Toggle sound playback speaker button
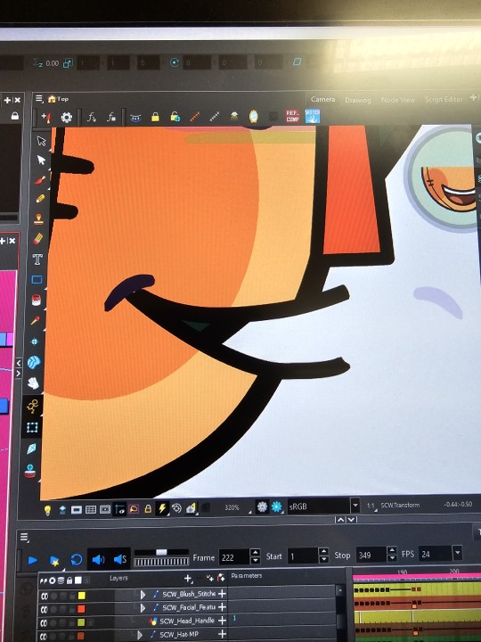Image resolution: width=481 pixels, height=642 pixels. [98, 559]
